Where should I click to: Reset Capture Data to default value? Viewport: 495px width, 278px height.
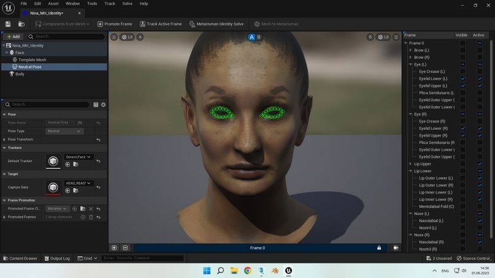(99, 187)
